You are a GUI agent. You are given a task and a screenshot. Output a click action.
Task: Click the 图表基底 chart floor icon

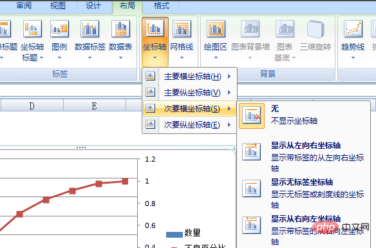pyautogui.click(x=285, y=29)
